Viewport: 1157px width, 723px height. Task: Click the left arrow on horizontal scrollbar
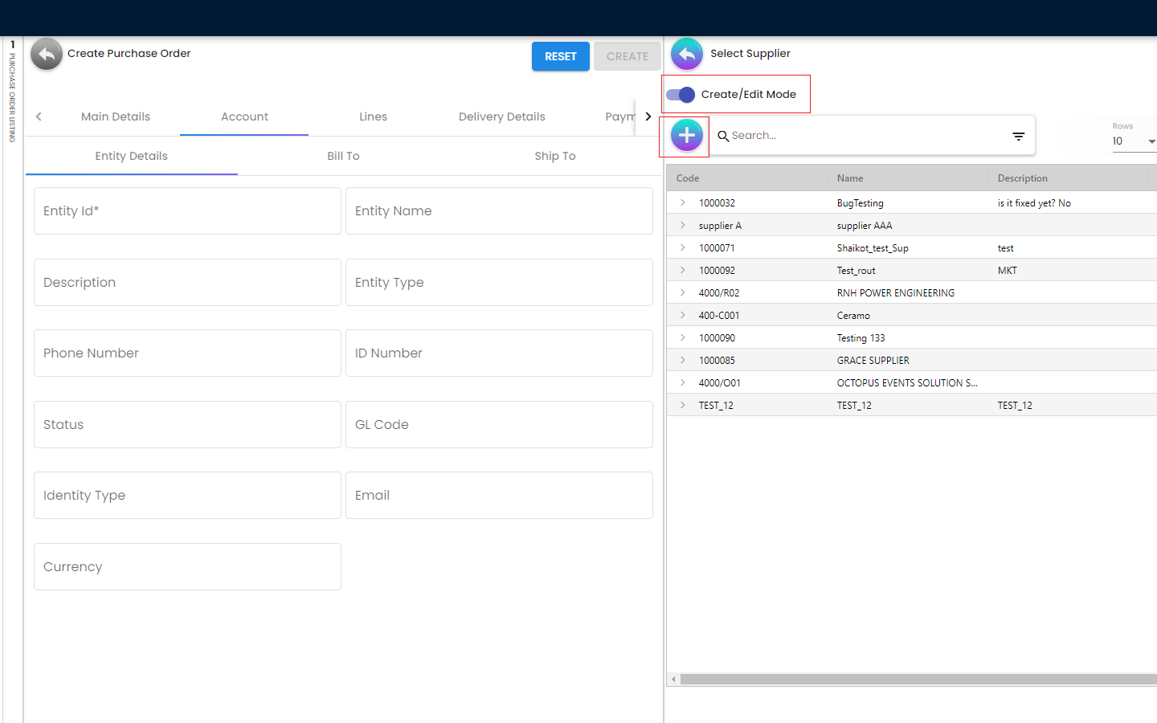pos(673,680)
